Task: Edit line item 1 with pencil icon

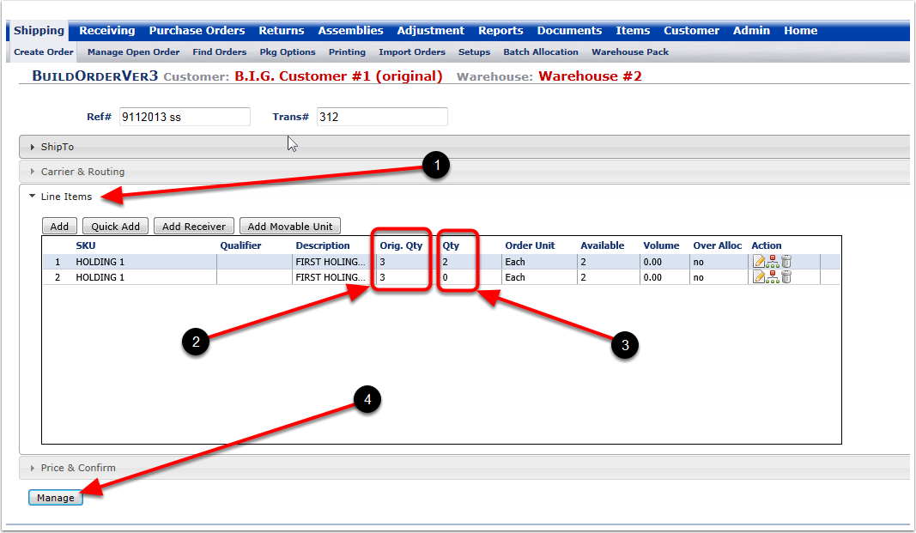Action: pyautogui.click(x=759, y=262)
